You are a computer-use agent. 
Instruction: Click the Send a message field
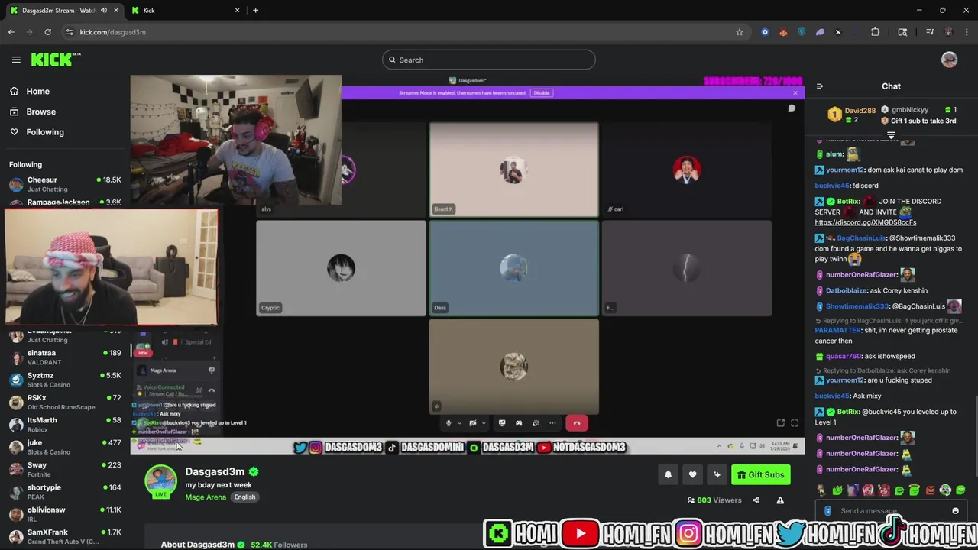891,511
